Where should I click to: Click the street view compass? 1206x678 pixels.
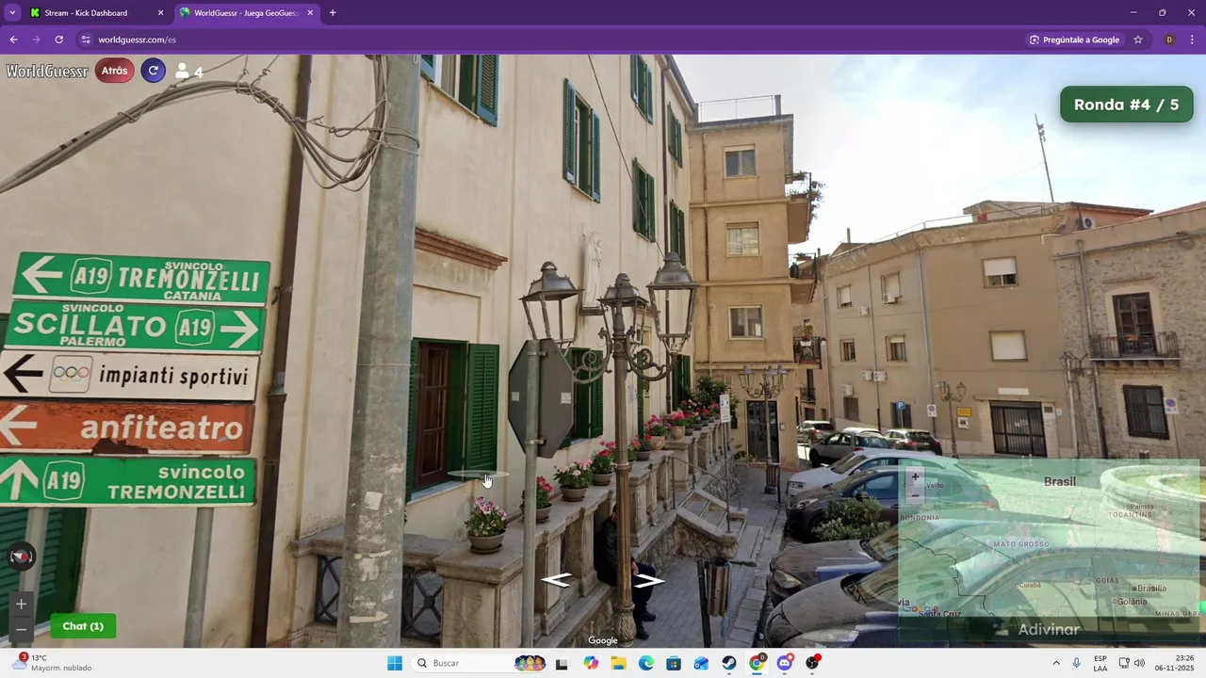pyautogui.click(x=21, y=557)
